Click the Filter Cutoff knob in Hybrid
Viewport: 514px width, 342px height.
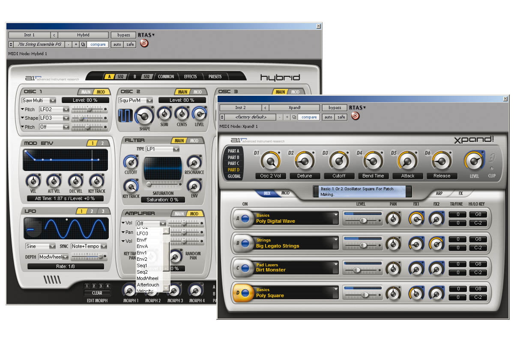coord(131,162)
